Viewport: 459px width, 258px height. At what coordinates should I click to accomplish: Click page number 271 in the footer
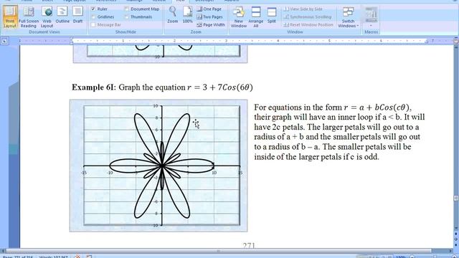click(249, 245)
